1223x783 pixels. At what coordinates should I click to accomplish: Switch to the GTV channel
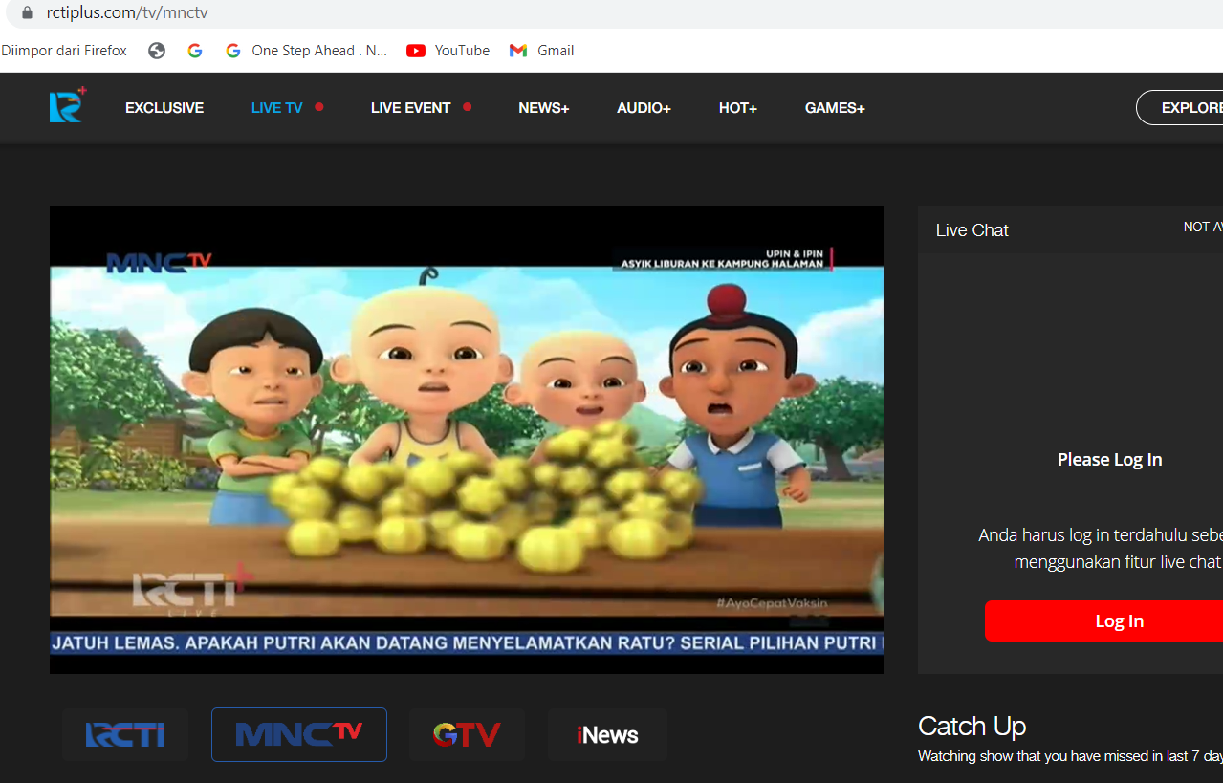[467, 734]
